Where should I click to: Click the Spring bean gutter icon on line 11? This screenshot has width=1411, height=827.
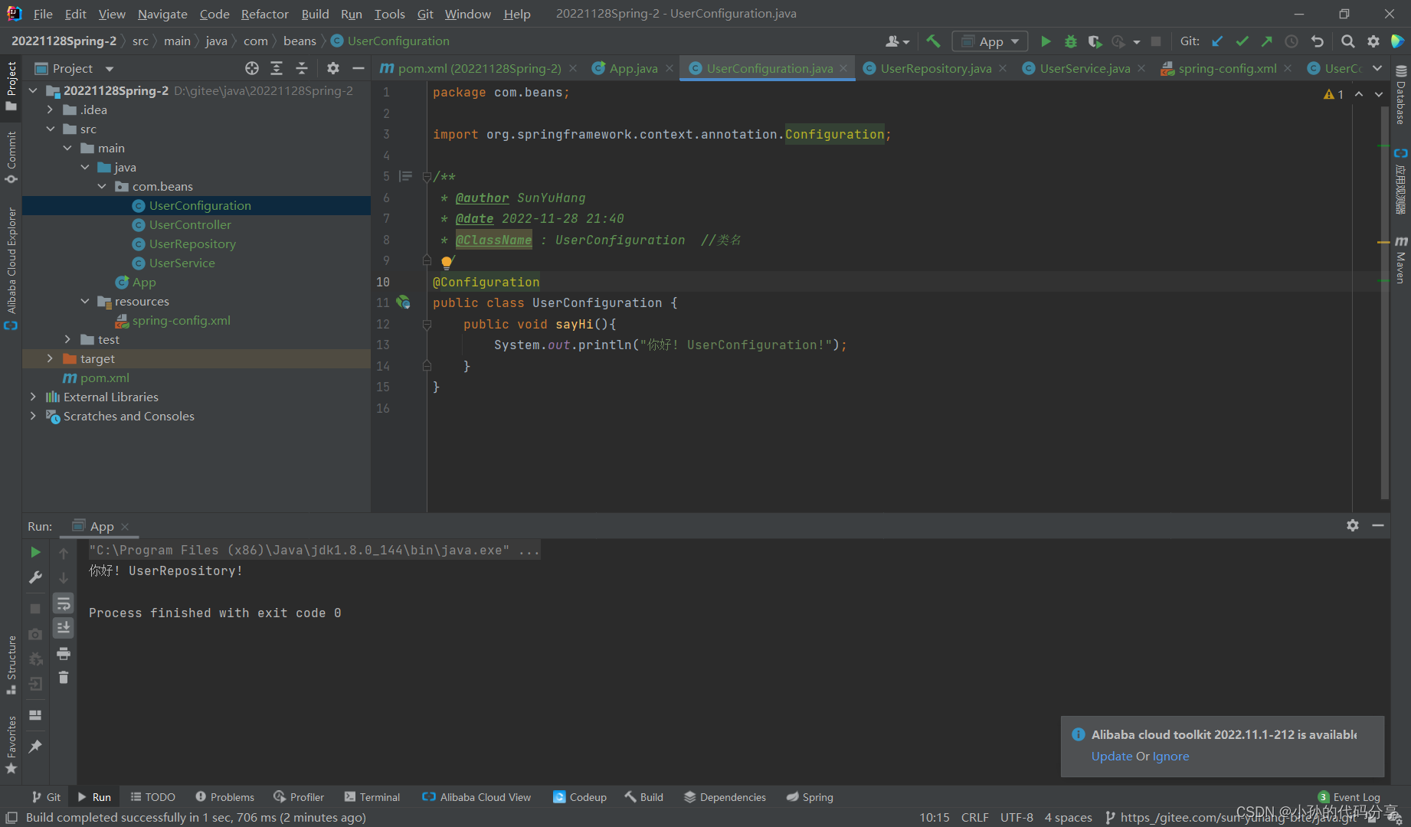tap(403, 302)
